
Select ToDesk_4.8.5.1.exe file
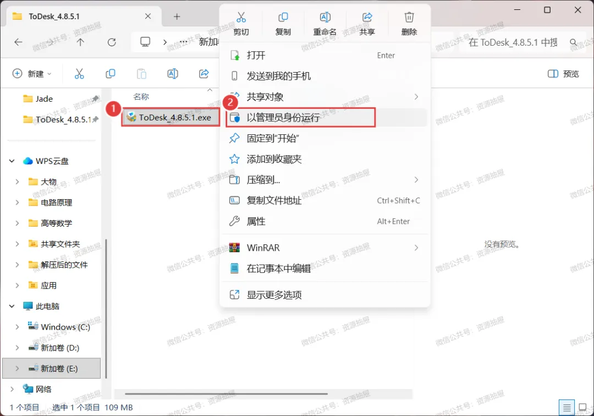[171, 117]
